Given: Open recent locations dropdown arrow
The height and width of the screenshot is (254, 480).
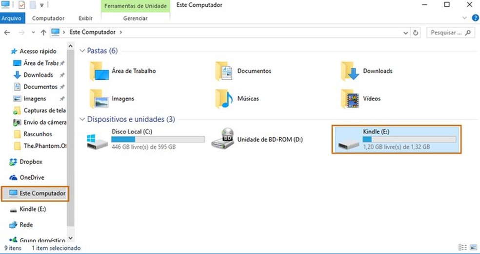Looking at the screenshot, I should [33, 33].
